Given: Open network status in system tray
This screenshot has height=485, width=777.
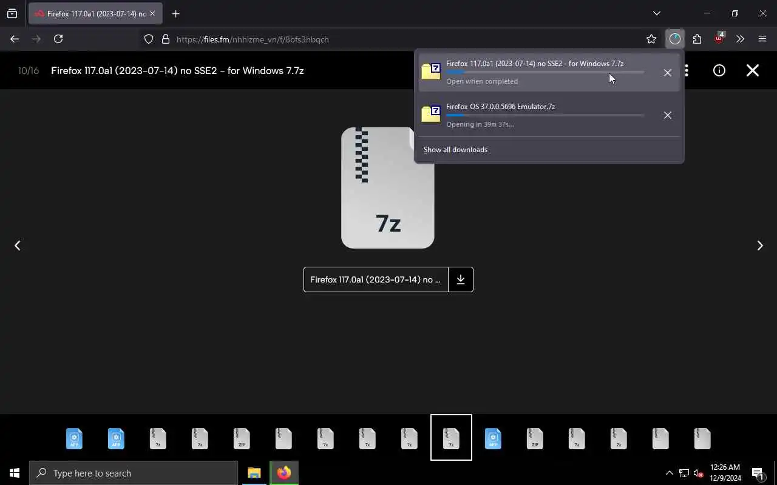Looking at the screenshot, I should (x=684, y=473).
